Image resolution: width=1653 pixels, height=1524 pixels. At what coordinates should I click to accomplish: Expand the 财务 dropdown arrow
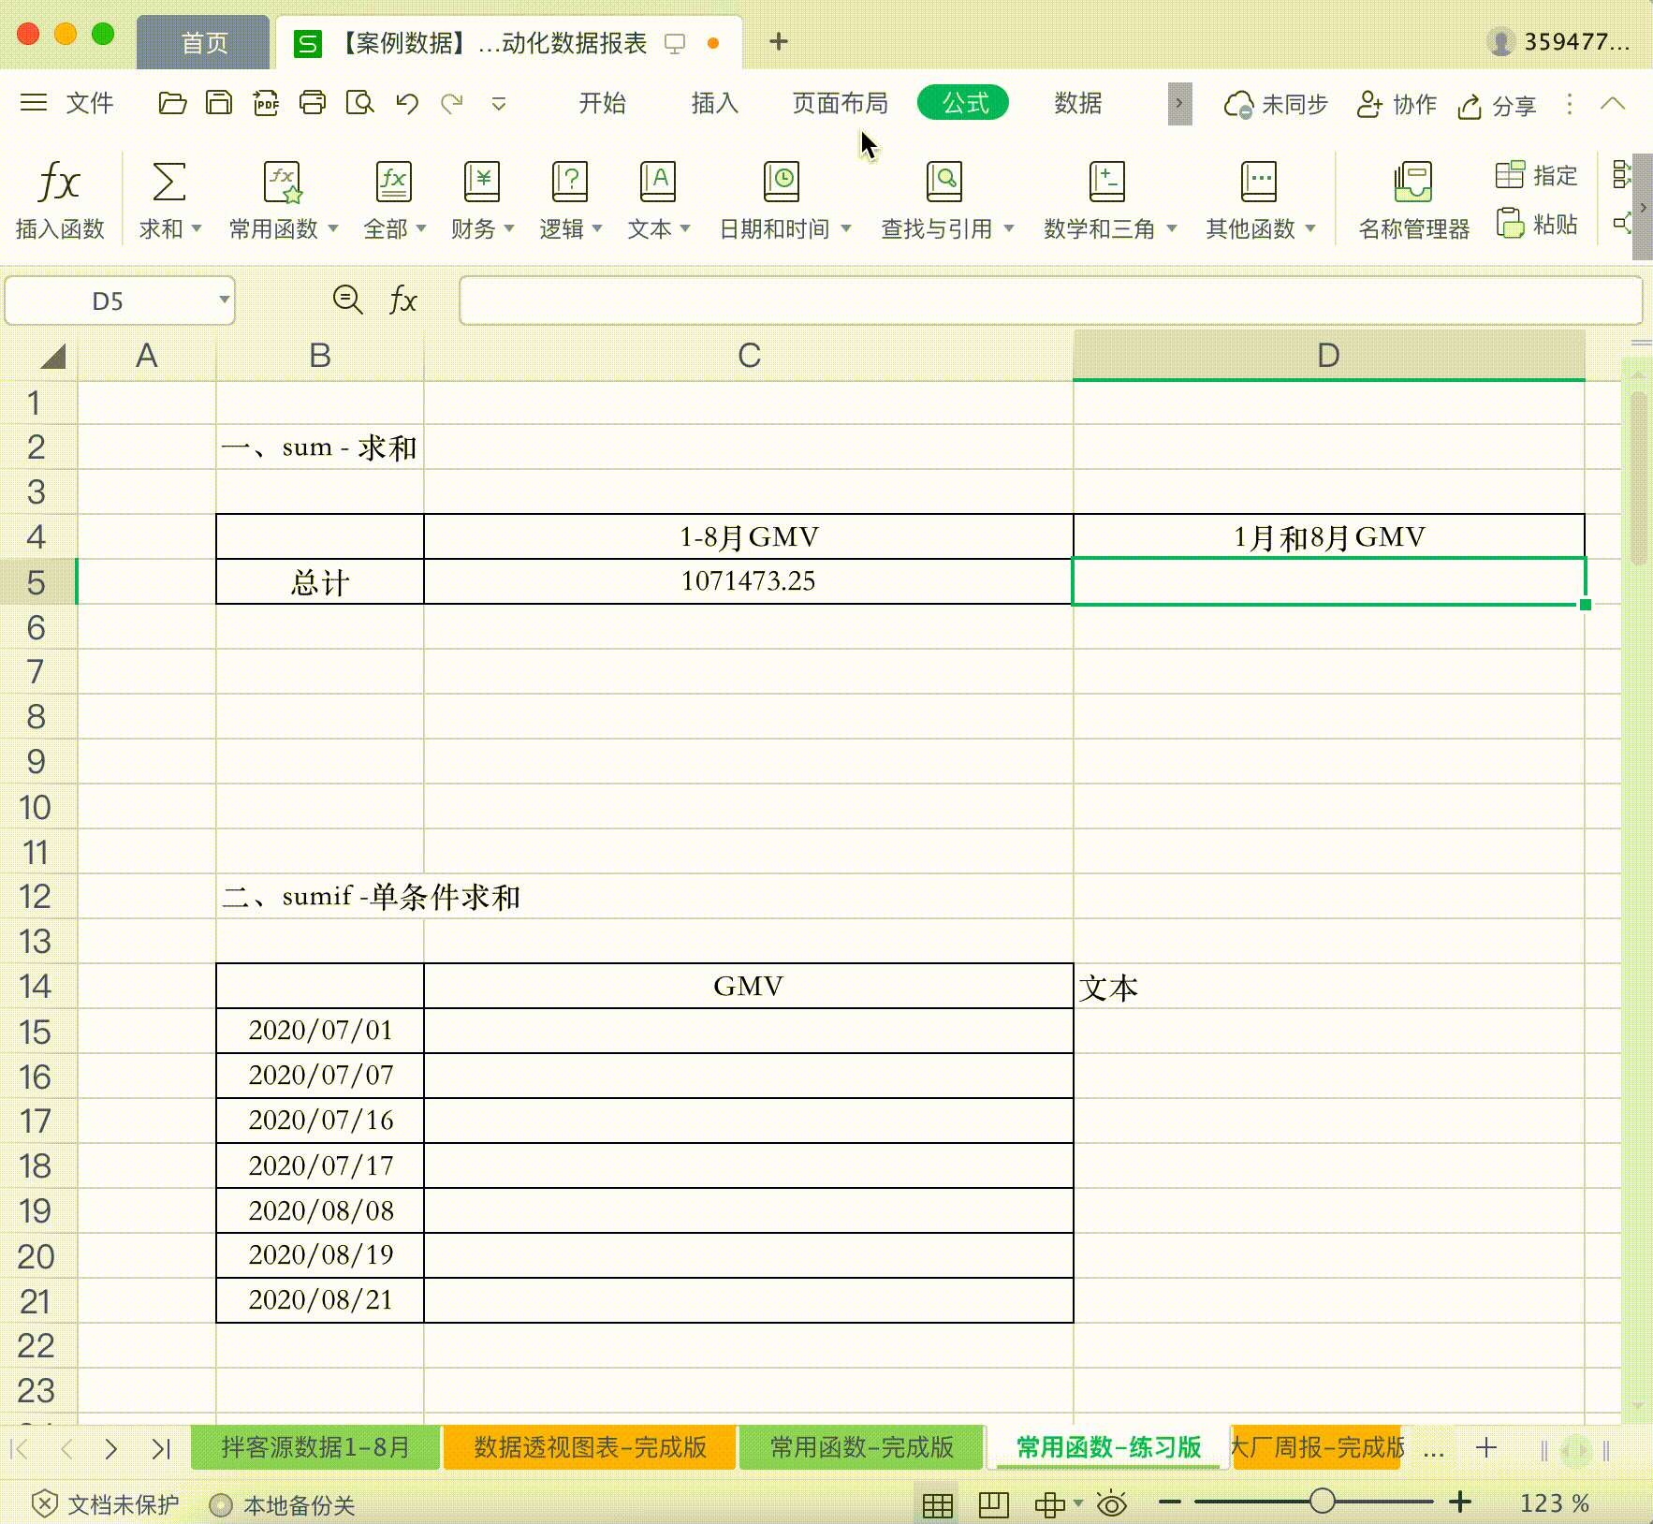click(x=509, y=228)
